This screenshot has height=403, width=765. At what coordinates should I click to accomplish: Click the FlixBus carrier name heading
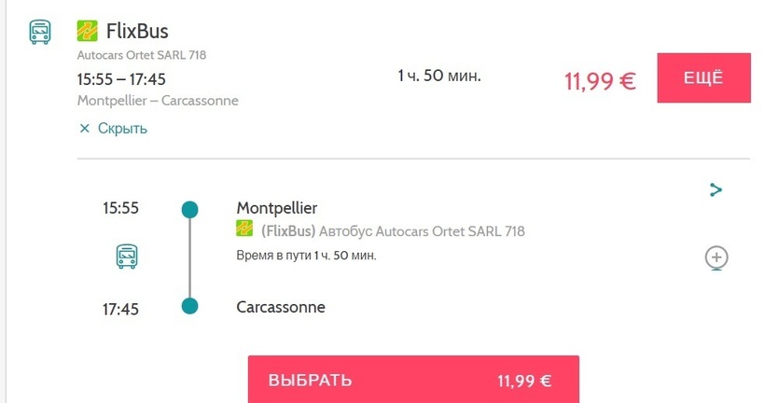(x=137, y=31)
